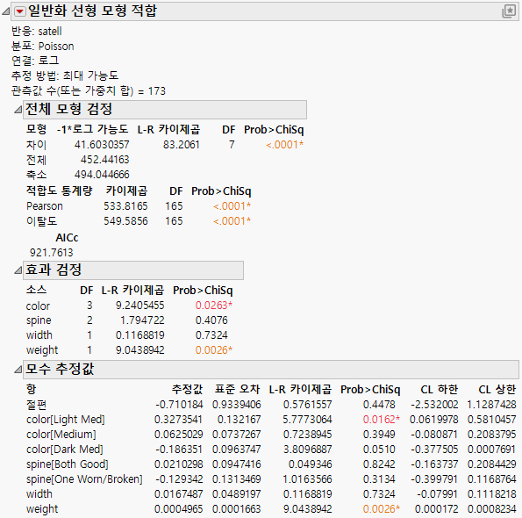Image resolution: width=522 pixels, height=518 pixels.
Task: Click the p-value 0.0162* for Light Med
Action: pyautogui.click(x=381, y=420)
